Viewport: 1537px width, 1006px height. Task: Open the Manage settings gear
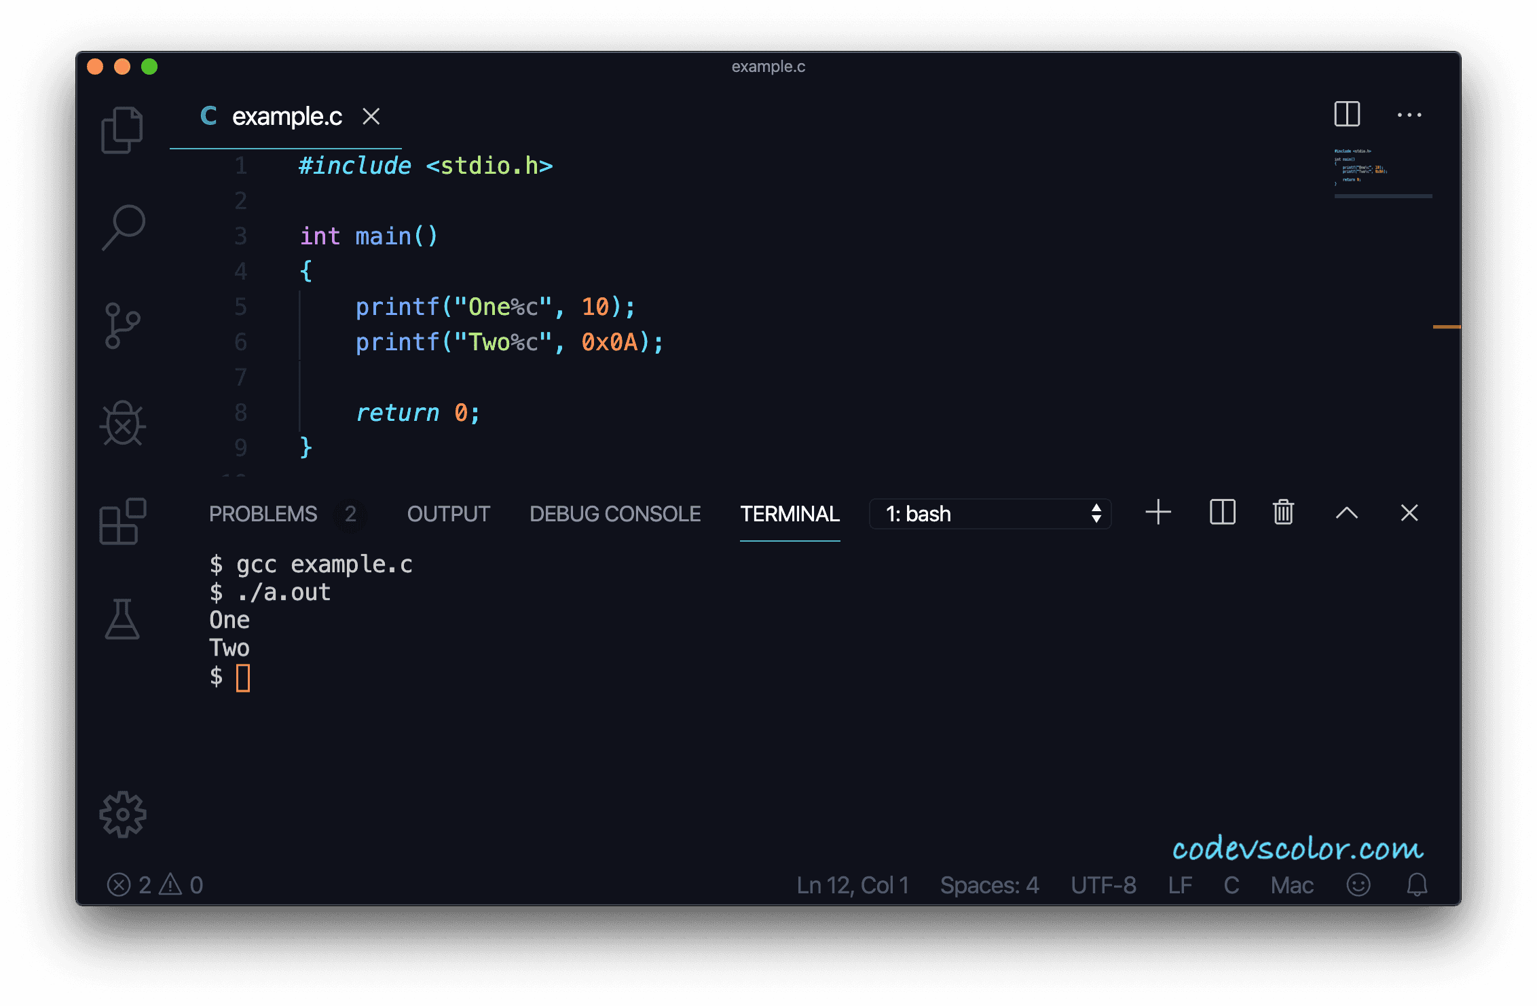pyautogui.click(x=122, y=815)
